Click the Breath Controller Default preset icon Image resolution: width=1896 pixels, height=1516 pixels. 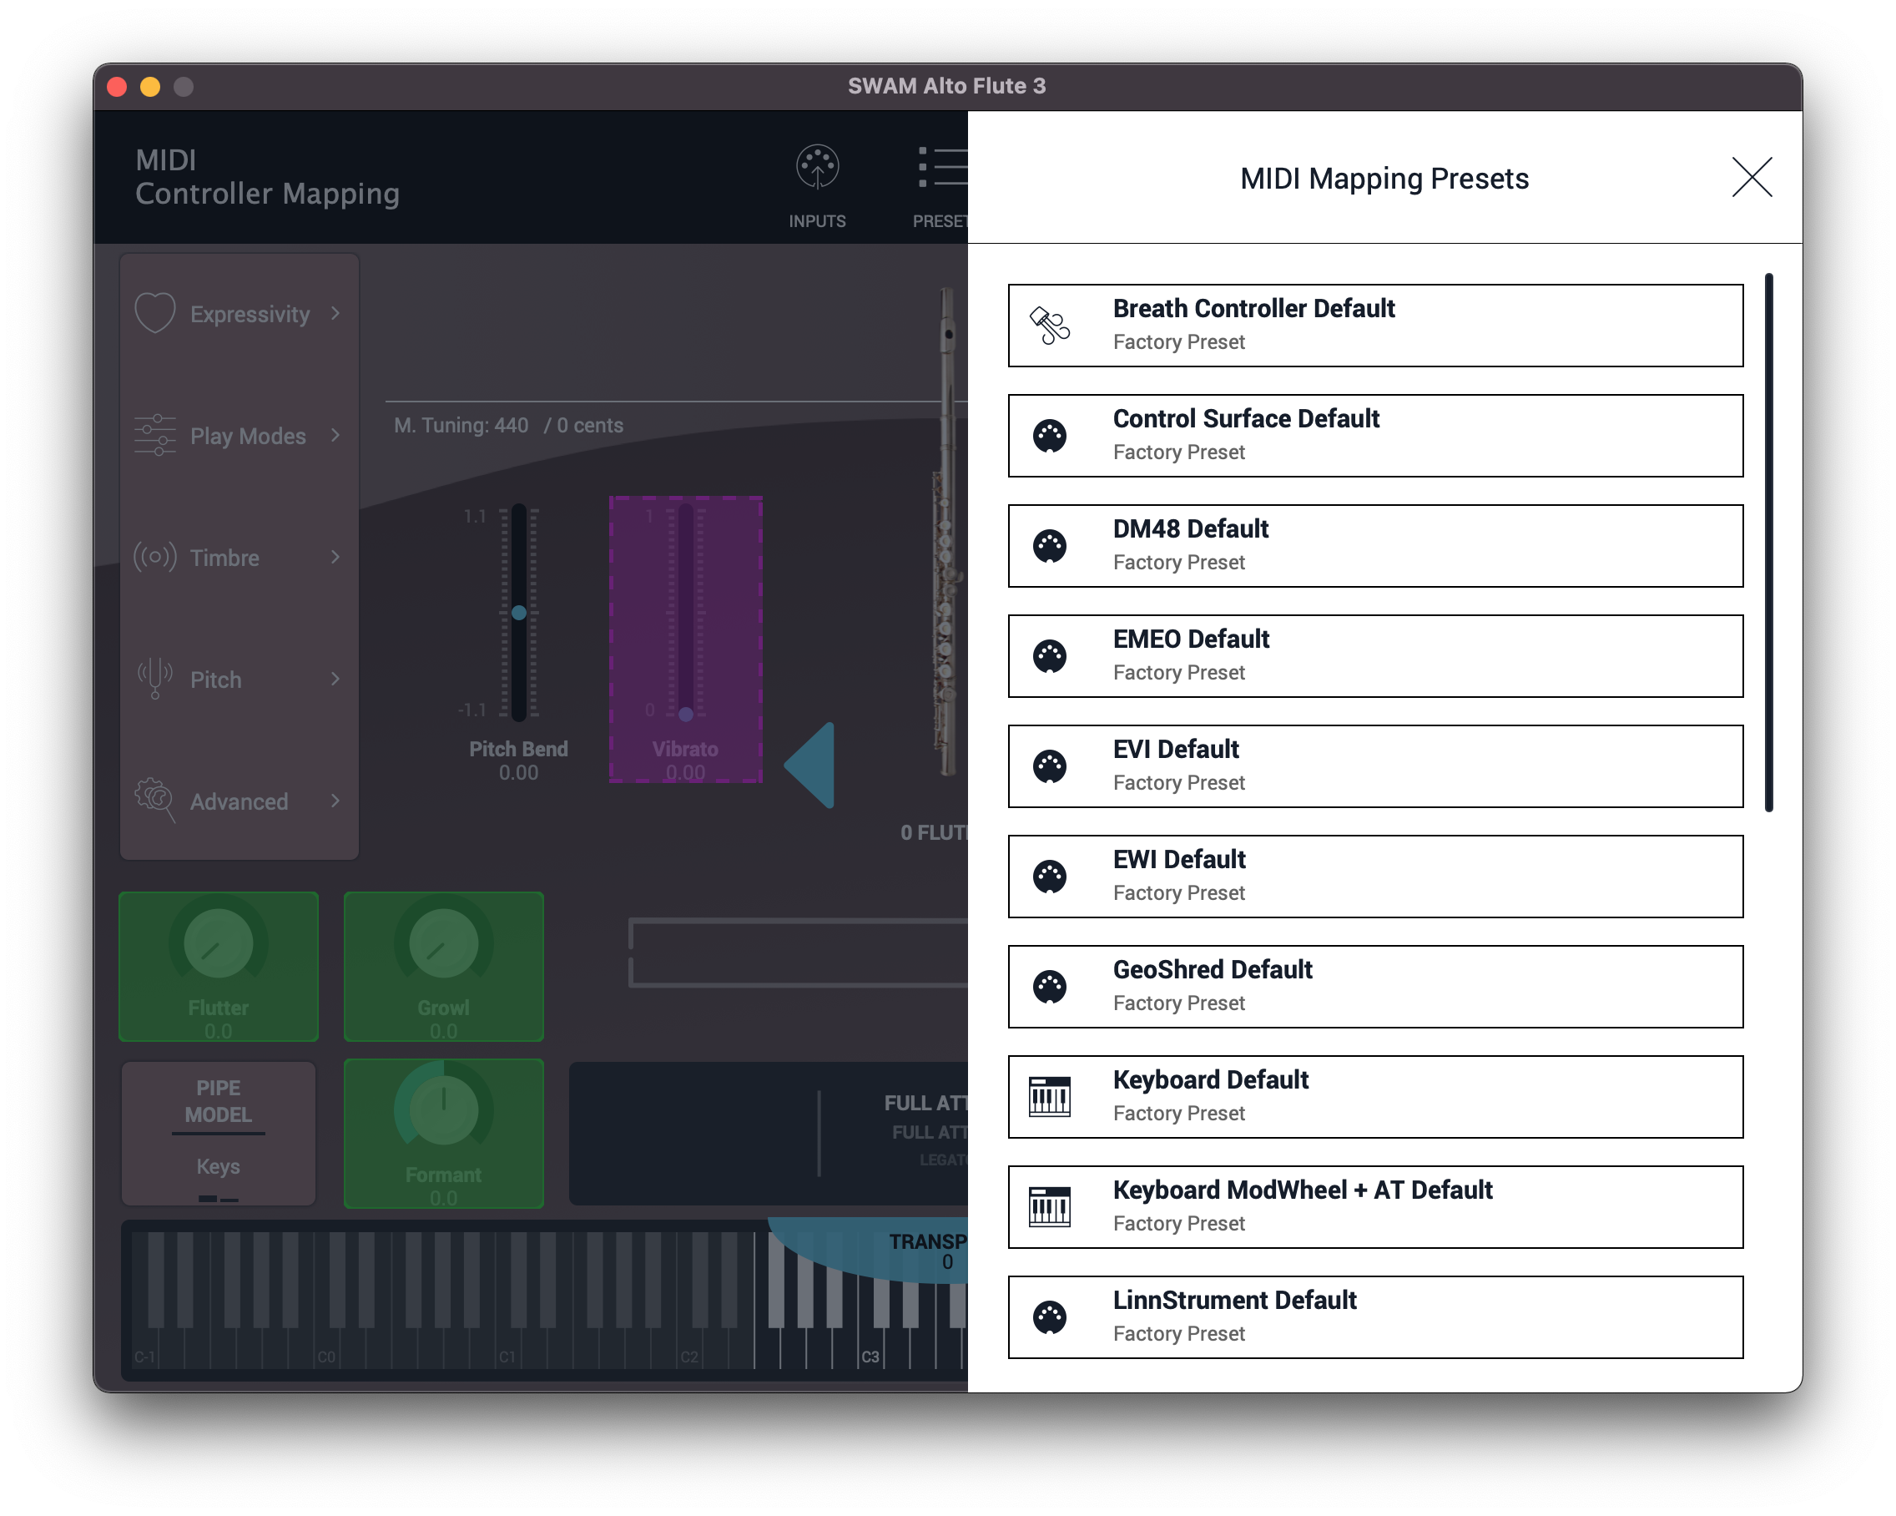coord(1050,326)
